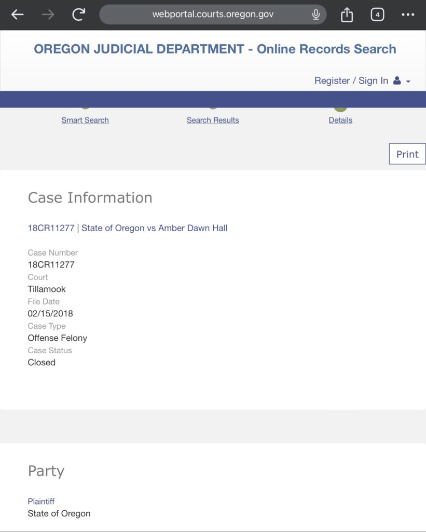This screenshot has height=532, width=426.
Task: Open the tab switcher showing 4 tabs
Action: click(377, 15)
